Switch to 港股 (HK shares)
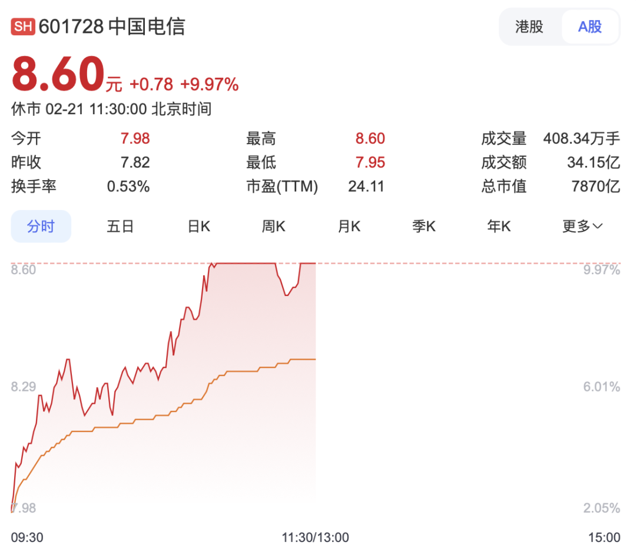This screenshot has width=636, height=555. [529, 26]
